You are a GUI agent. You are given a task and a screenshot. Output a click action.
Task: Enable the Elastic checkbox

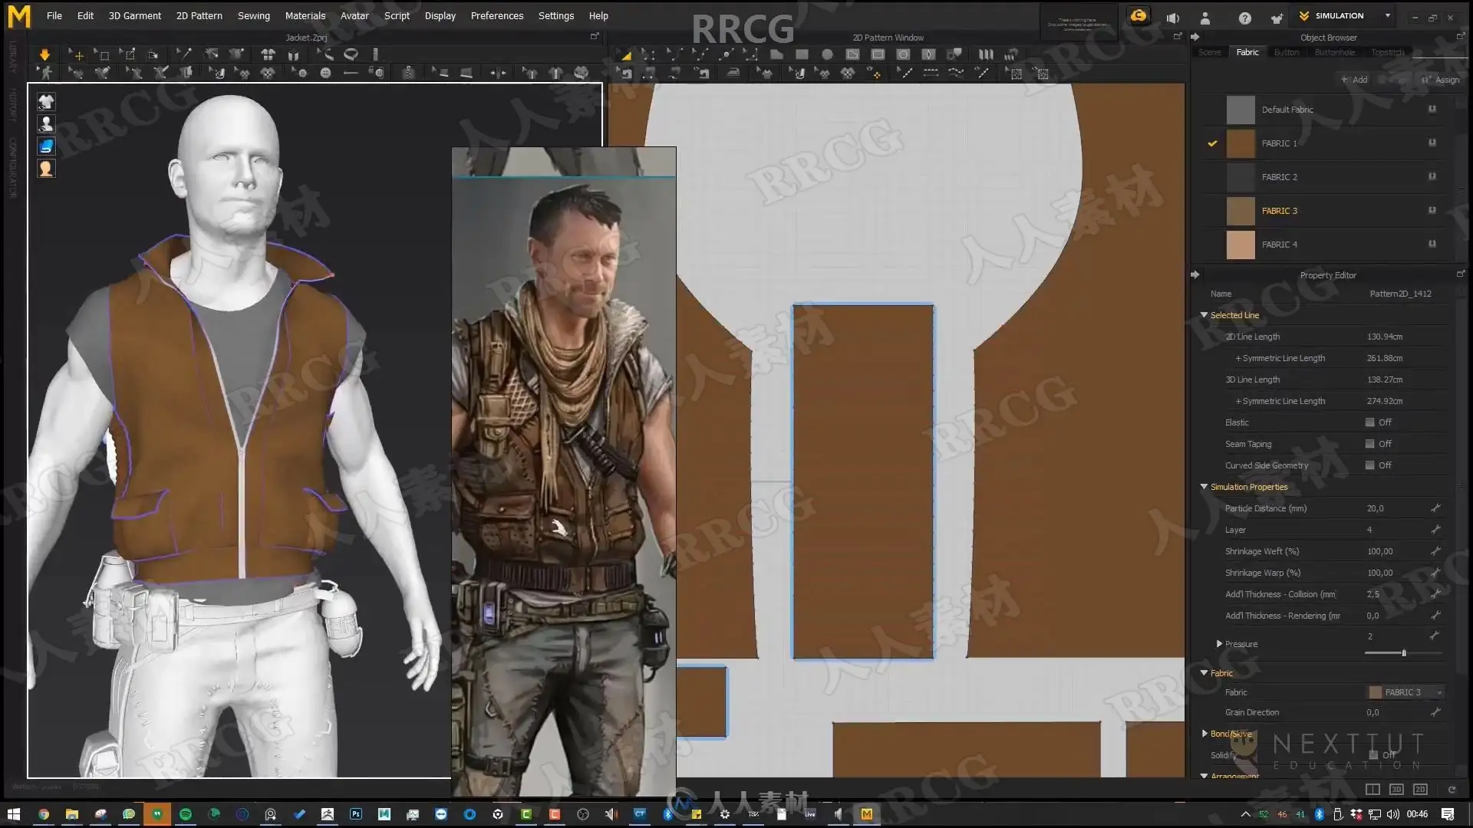pyautogui.click(x=1369, y=422)
